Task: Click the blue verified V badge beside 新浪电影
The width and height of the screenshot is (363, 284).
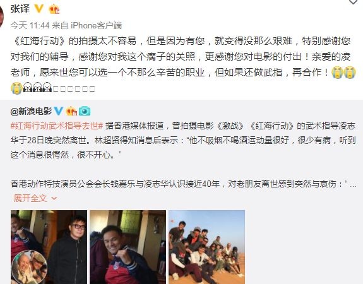Action: tap(59, 111)
